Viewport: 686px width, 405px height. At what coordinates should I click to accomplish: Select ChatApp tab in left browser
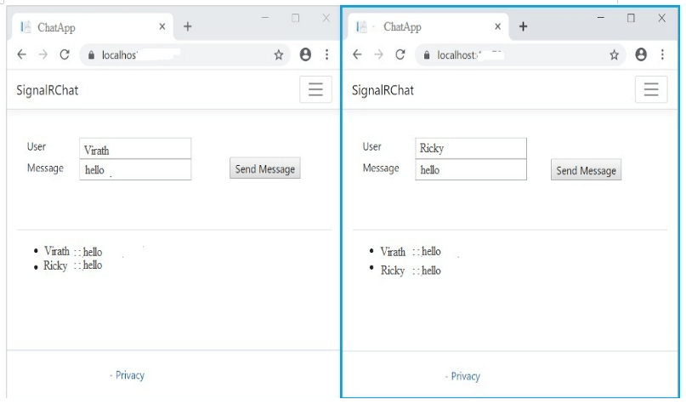coord(85,27)
